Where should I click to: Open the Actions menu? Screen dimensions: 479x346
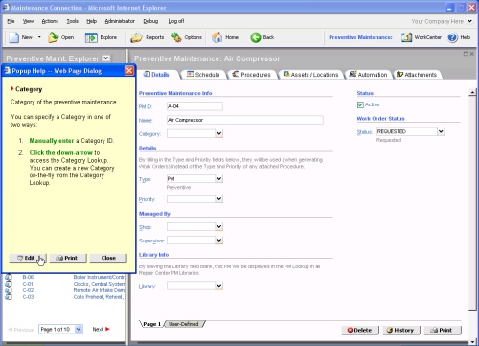click(50, 21)
